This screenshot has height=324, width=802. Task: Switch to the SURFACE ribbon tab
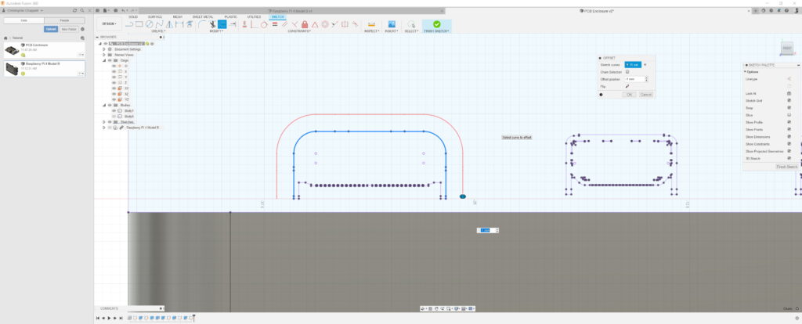pos(155,17)
